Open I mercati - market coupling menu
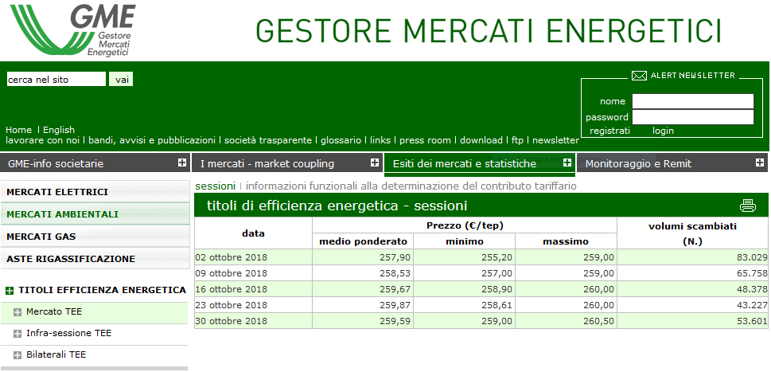This screenshot has height=372, width=771. (288, 163)
